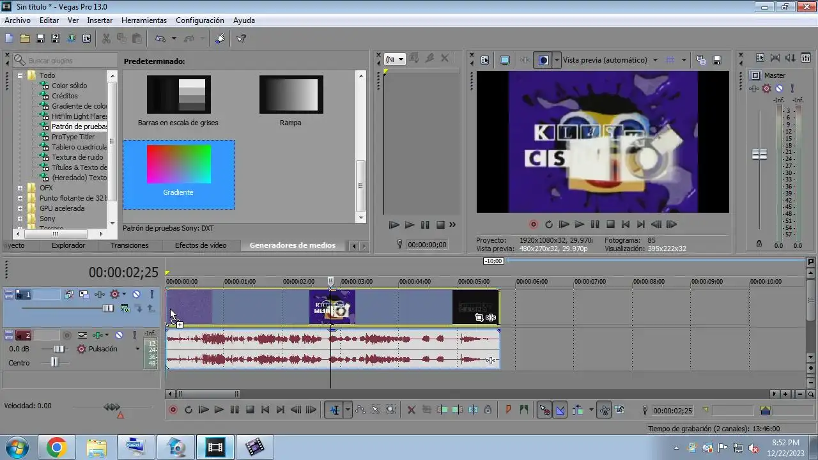Open the edit tool dropdown arrow
Image resolution: width=818 pixels, height=460 pixels.
tap(348, 410)
